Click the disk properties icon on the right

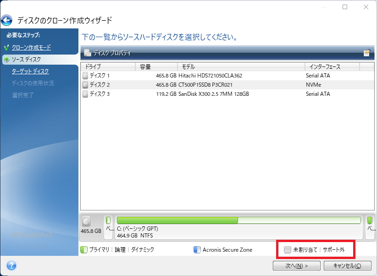pos(366,53)
